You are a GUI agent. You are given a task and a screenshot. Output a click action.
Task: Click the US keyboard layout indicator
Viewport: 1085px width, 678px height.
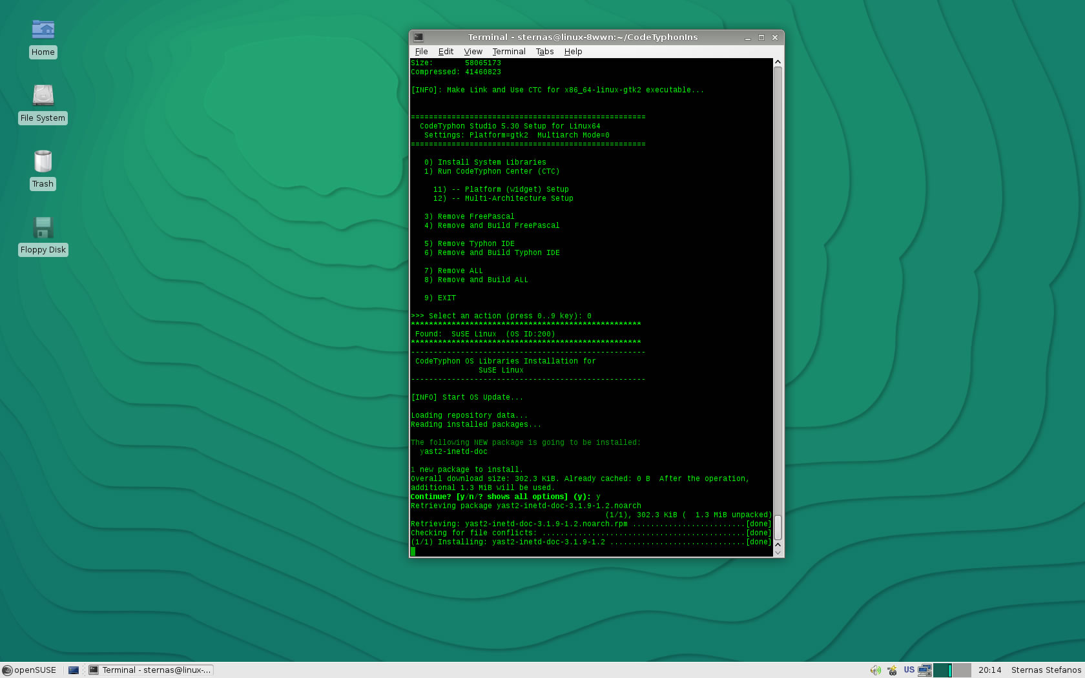[x=909, y=670]
